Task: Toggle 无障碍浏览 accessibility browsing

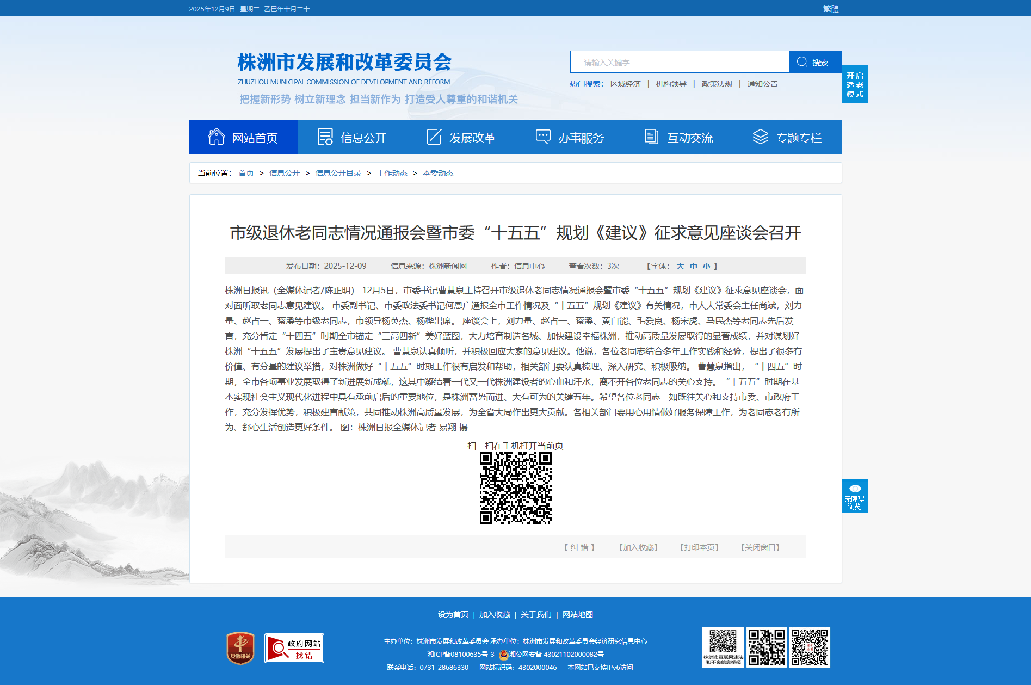Action: (x=855, y=496)
